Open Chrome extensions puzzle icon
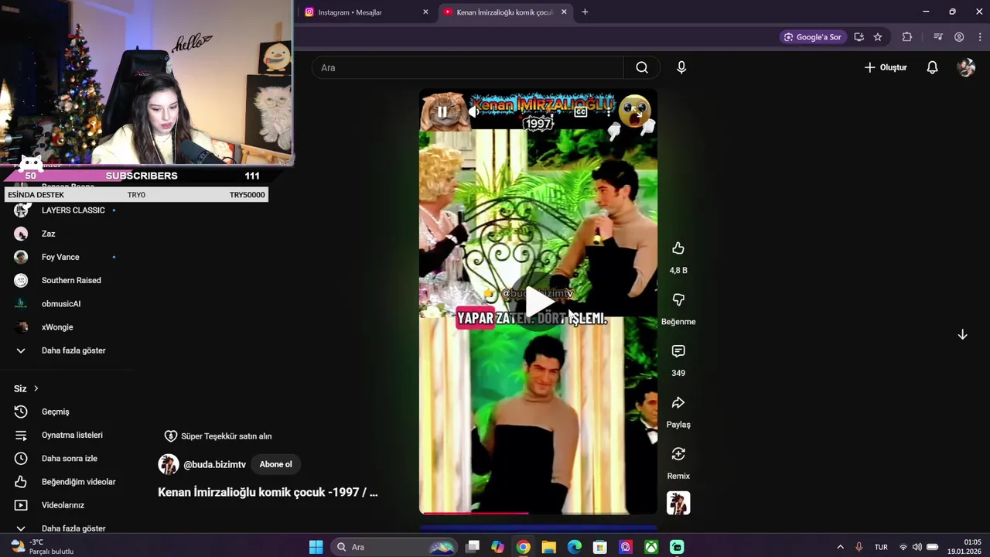The width and height of the screenshot is (990, 557). pos(907,36)
